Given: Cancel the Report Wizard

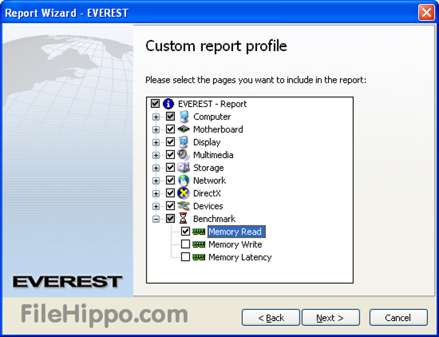Looking at the screenshot, I should coord(398,318).
